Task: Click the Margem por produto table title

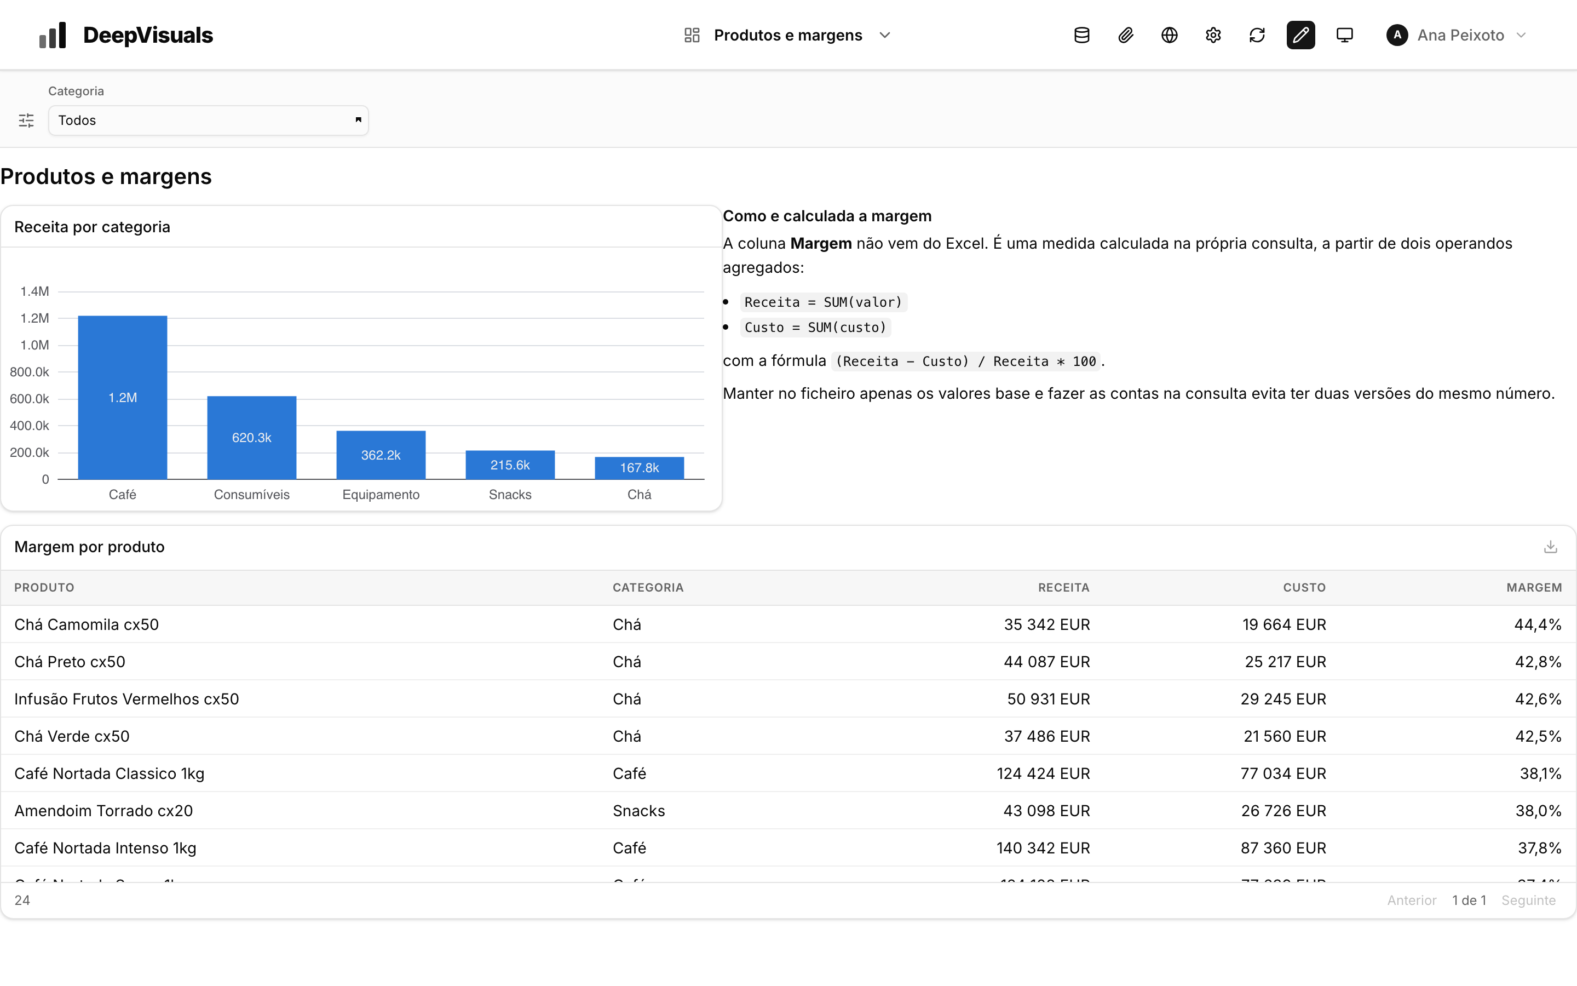Action: pyautogui.click(x=89, y=547)
